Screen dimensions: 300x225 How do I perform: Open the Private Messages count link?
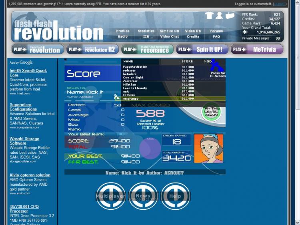(x=278, y=38)
